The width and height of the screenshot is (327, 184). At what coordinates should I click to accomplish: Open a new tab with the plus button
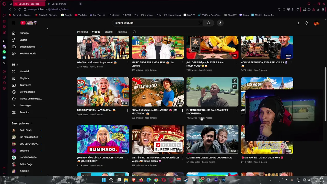pyautogui.click(x=80, y=4)
